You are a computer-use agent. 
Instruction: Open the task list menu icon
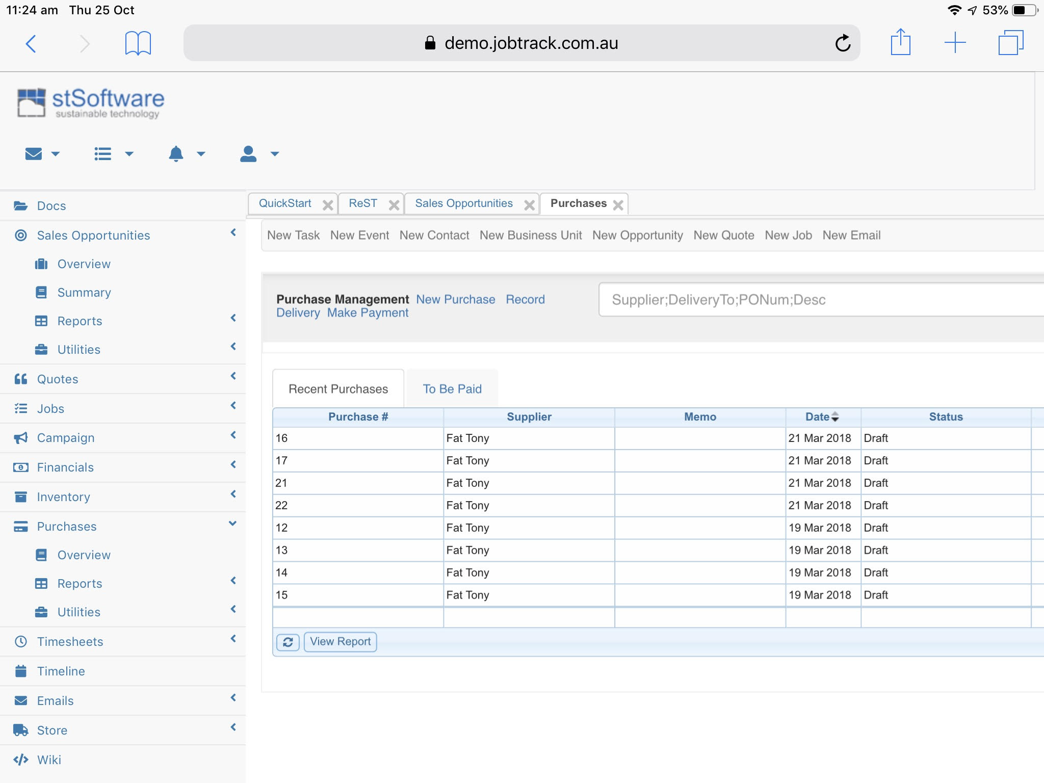pyautogui.click(x=103, y=153)
